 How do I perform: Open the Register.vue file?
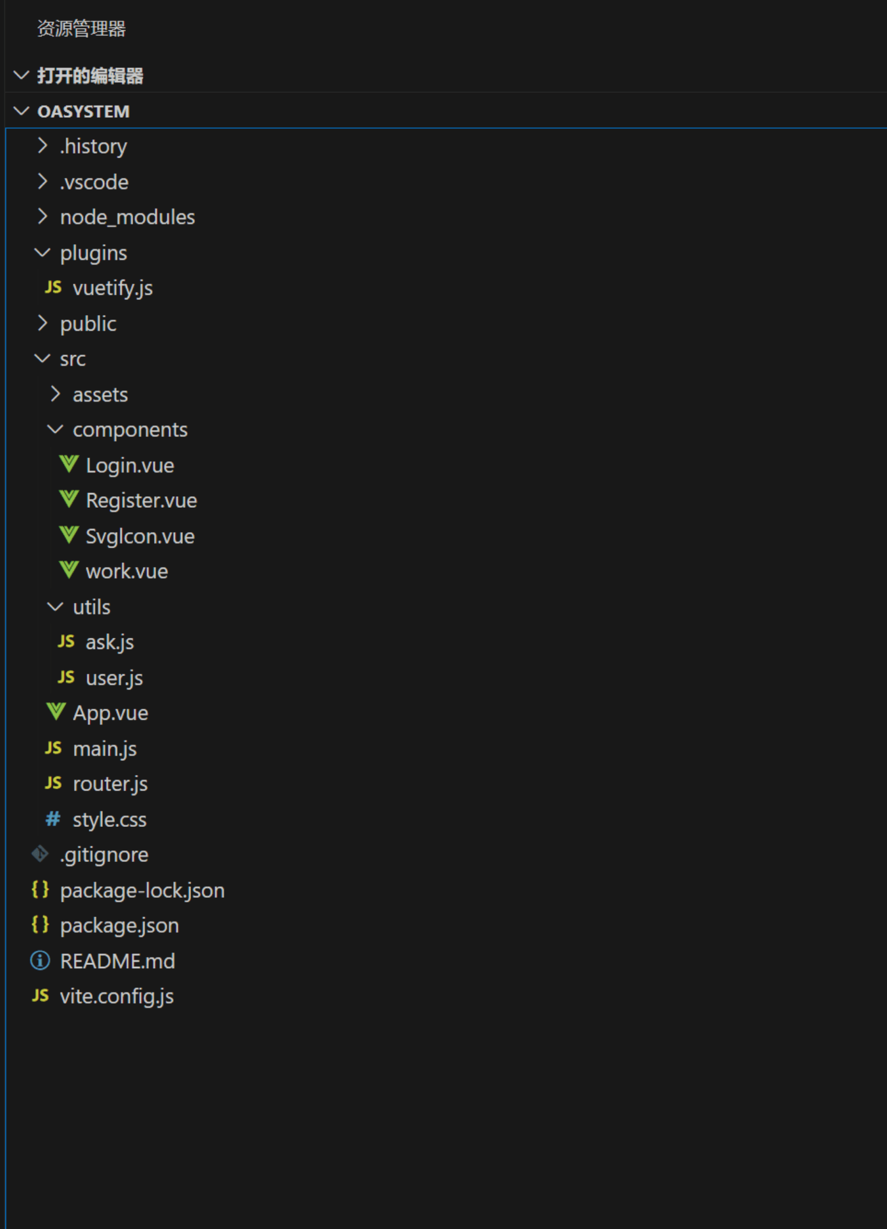point(141,500)
